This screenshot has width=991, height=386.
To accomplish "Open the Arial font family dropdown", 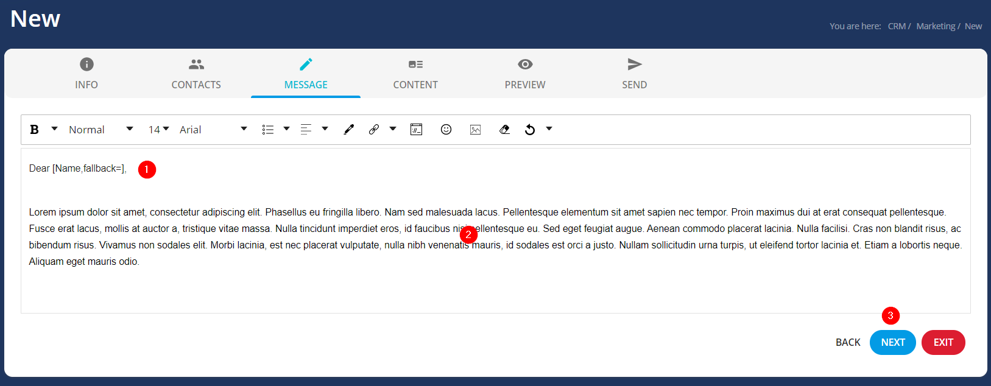I will pyautogui.click(x=213, y=130).
